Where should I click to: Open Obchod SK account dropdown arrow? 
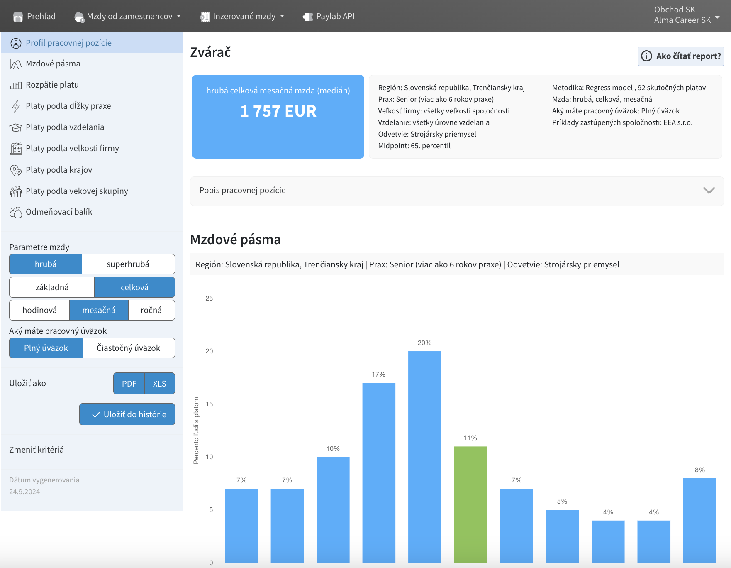click(717, 17)
